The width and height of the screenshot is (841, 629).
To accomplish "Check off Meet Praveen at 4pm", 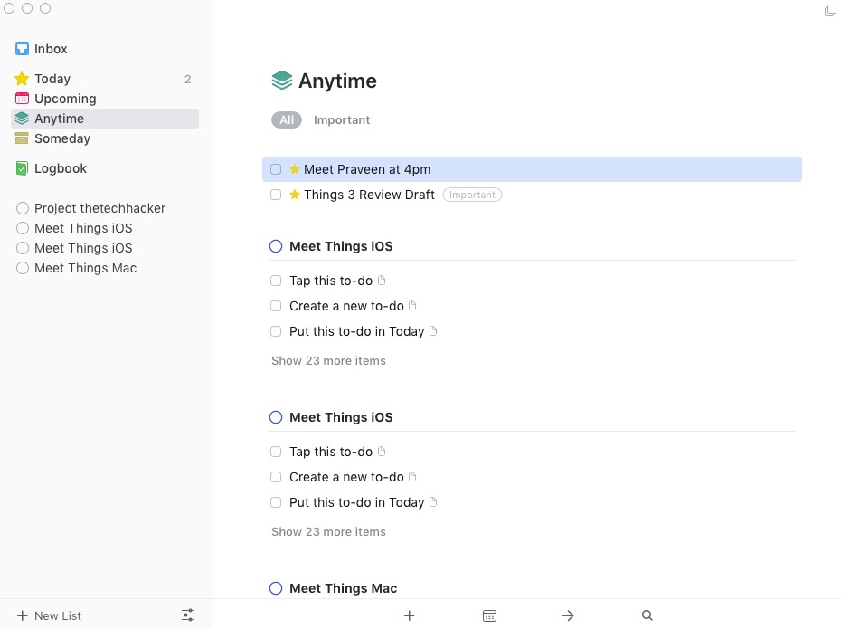I will pos(276,169).
